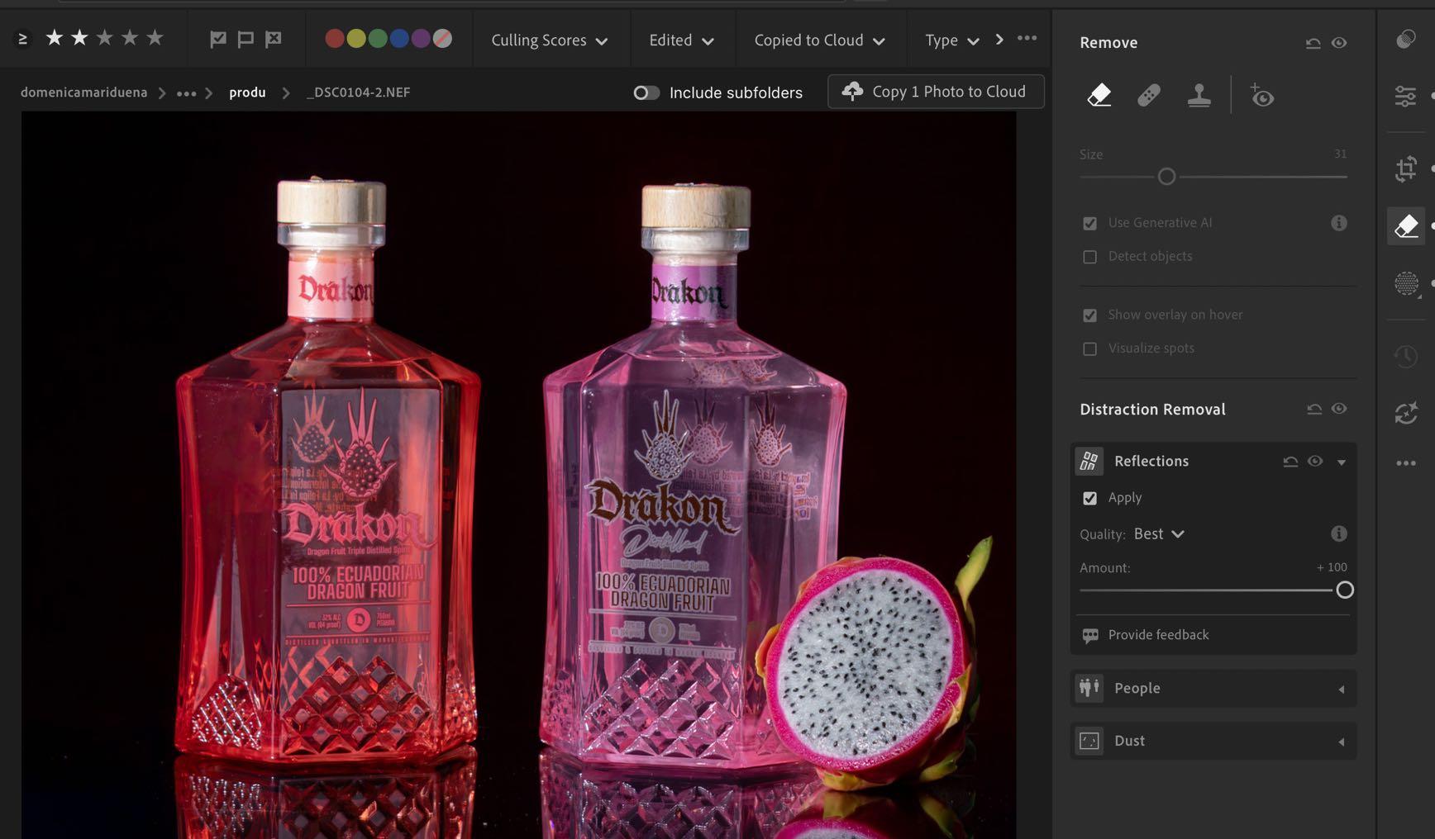1435x839 pixels.
Task: Click Provide feedback text
Action: (1158, 635)
